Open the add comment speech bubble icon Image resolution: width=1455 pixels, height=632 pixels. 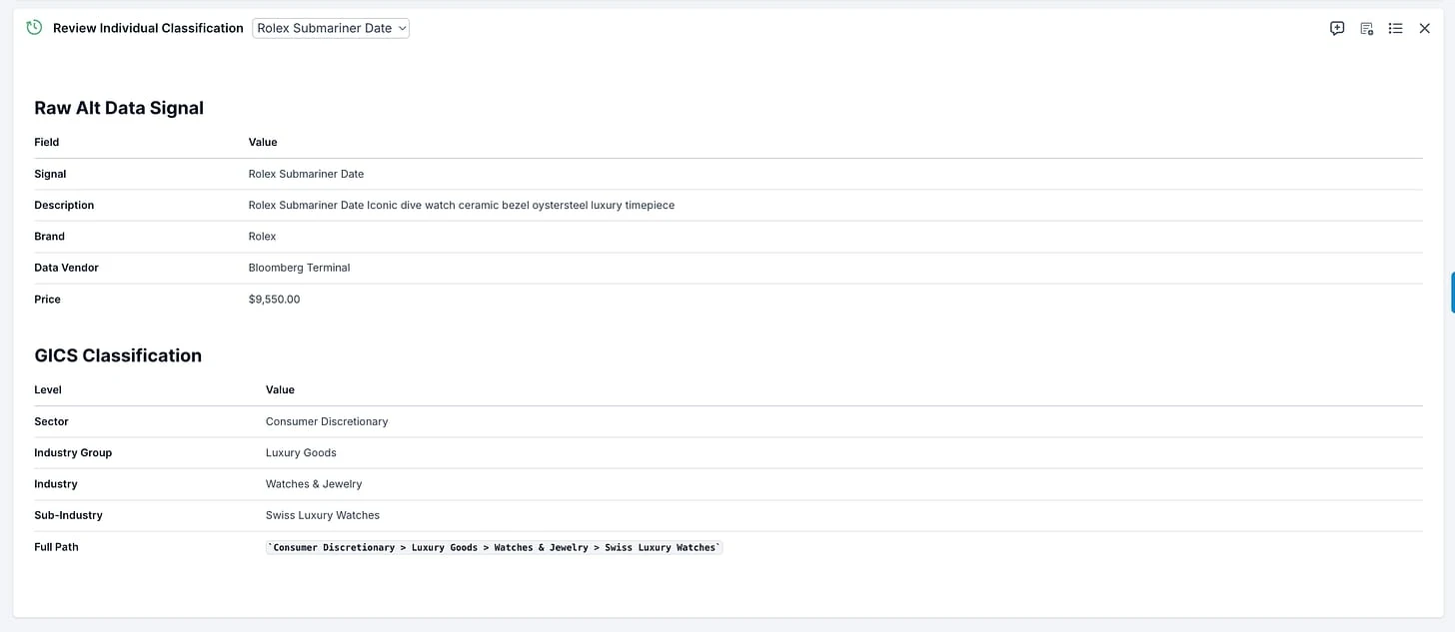click(1337, 29)
